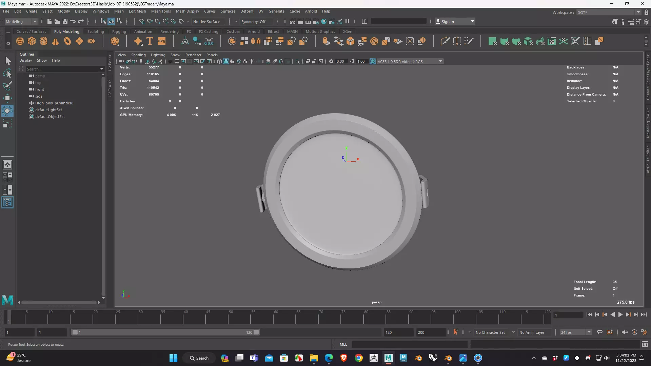Switch to the Sculpting shelf tab
This screenshot has width=651, height=366.
[x=96, y=32]
